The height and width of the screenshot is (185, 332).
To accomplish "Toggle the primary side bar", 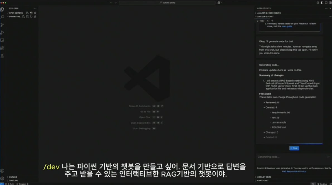I will tap(322, 3).
